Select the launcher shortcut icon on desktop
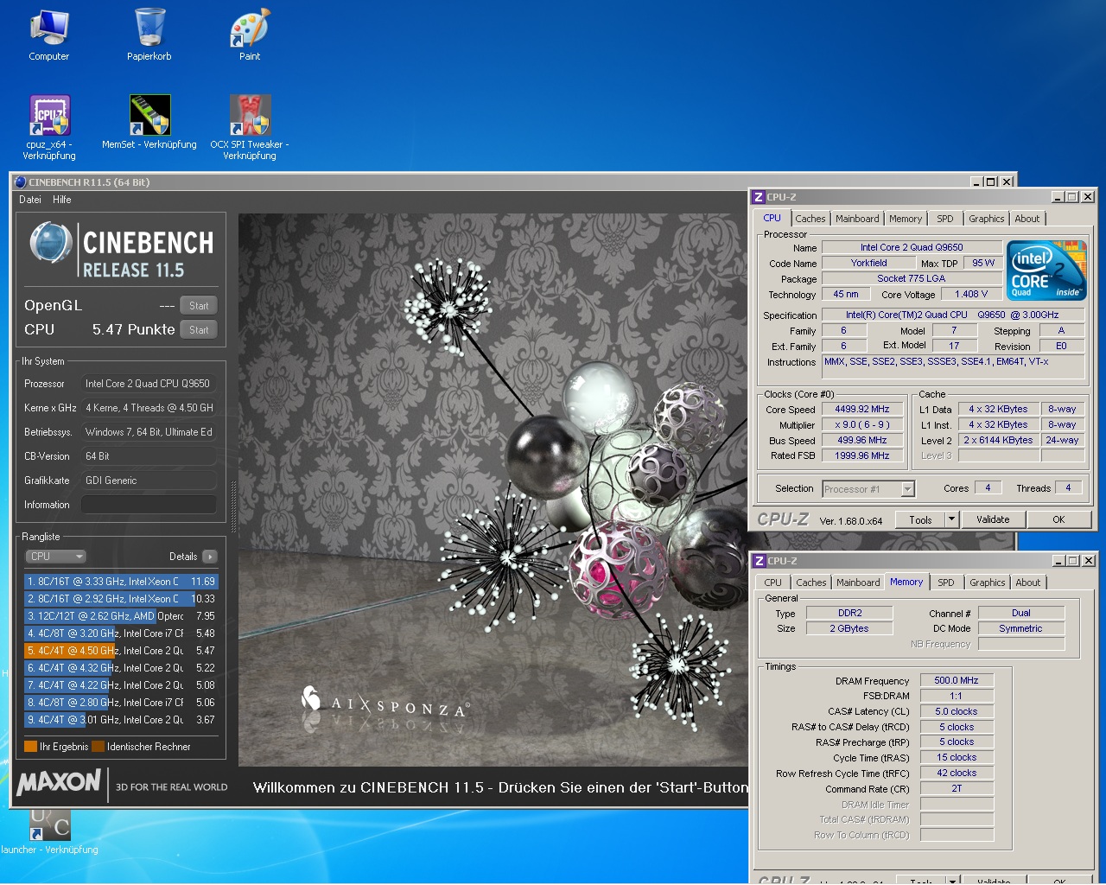 pyautogui.click(x=49, y=831)
